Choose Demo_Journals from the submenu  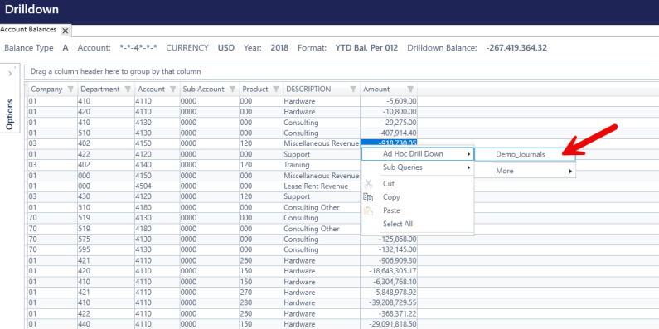pyautogui.click(x=525, y=154)
